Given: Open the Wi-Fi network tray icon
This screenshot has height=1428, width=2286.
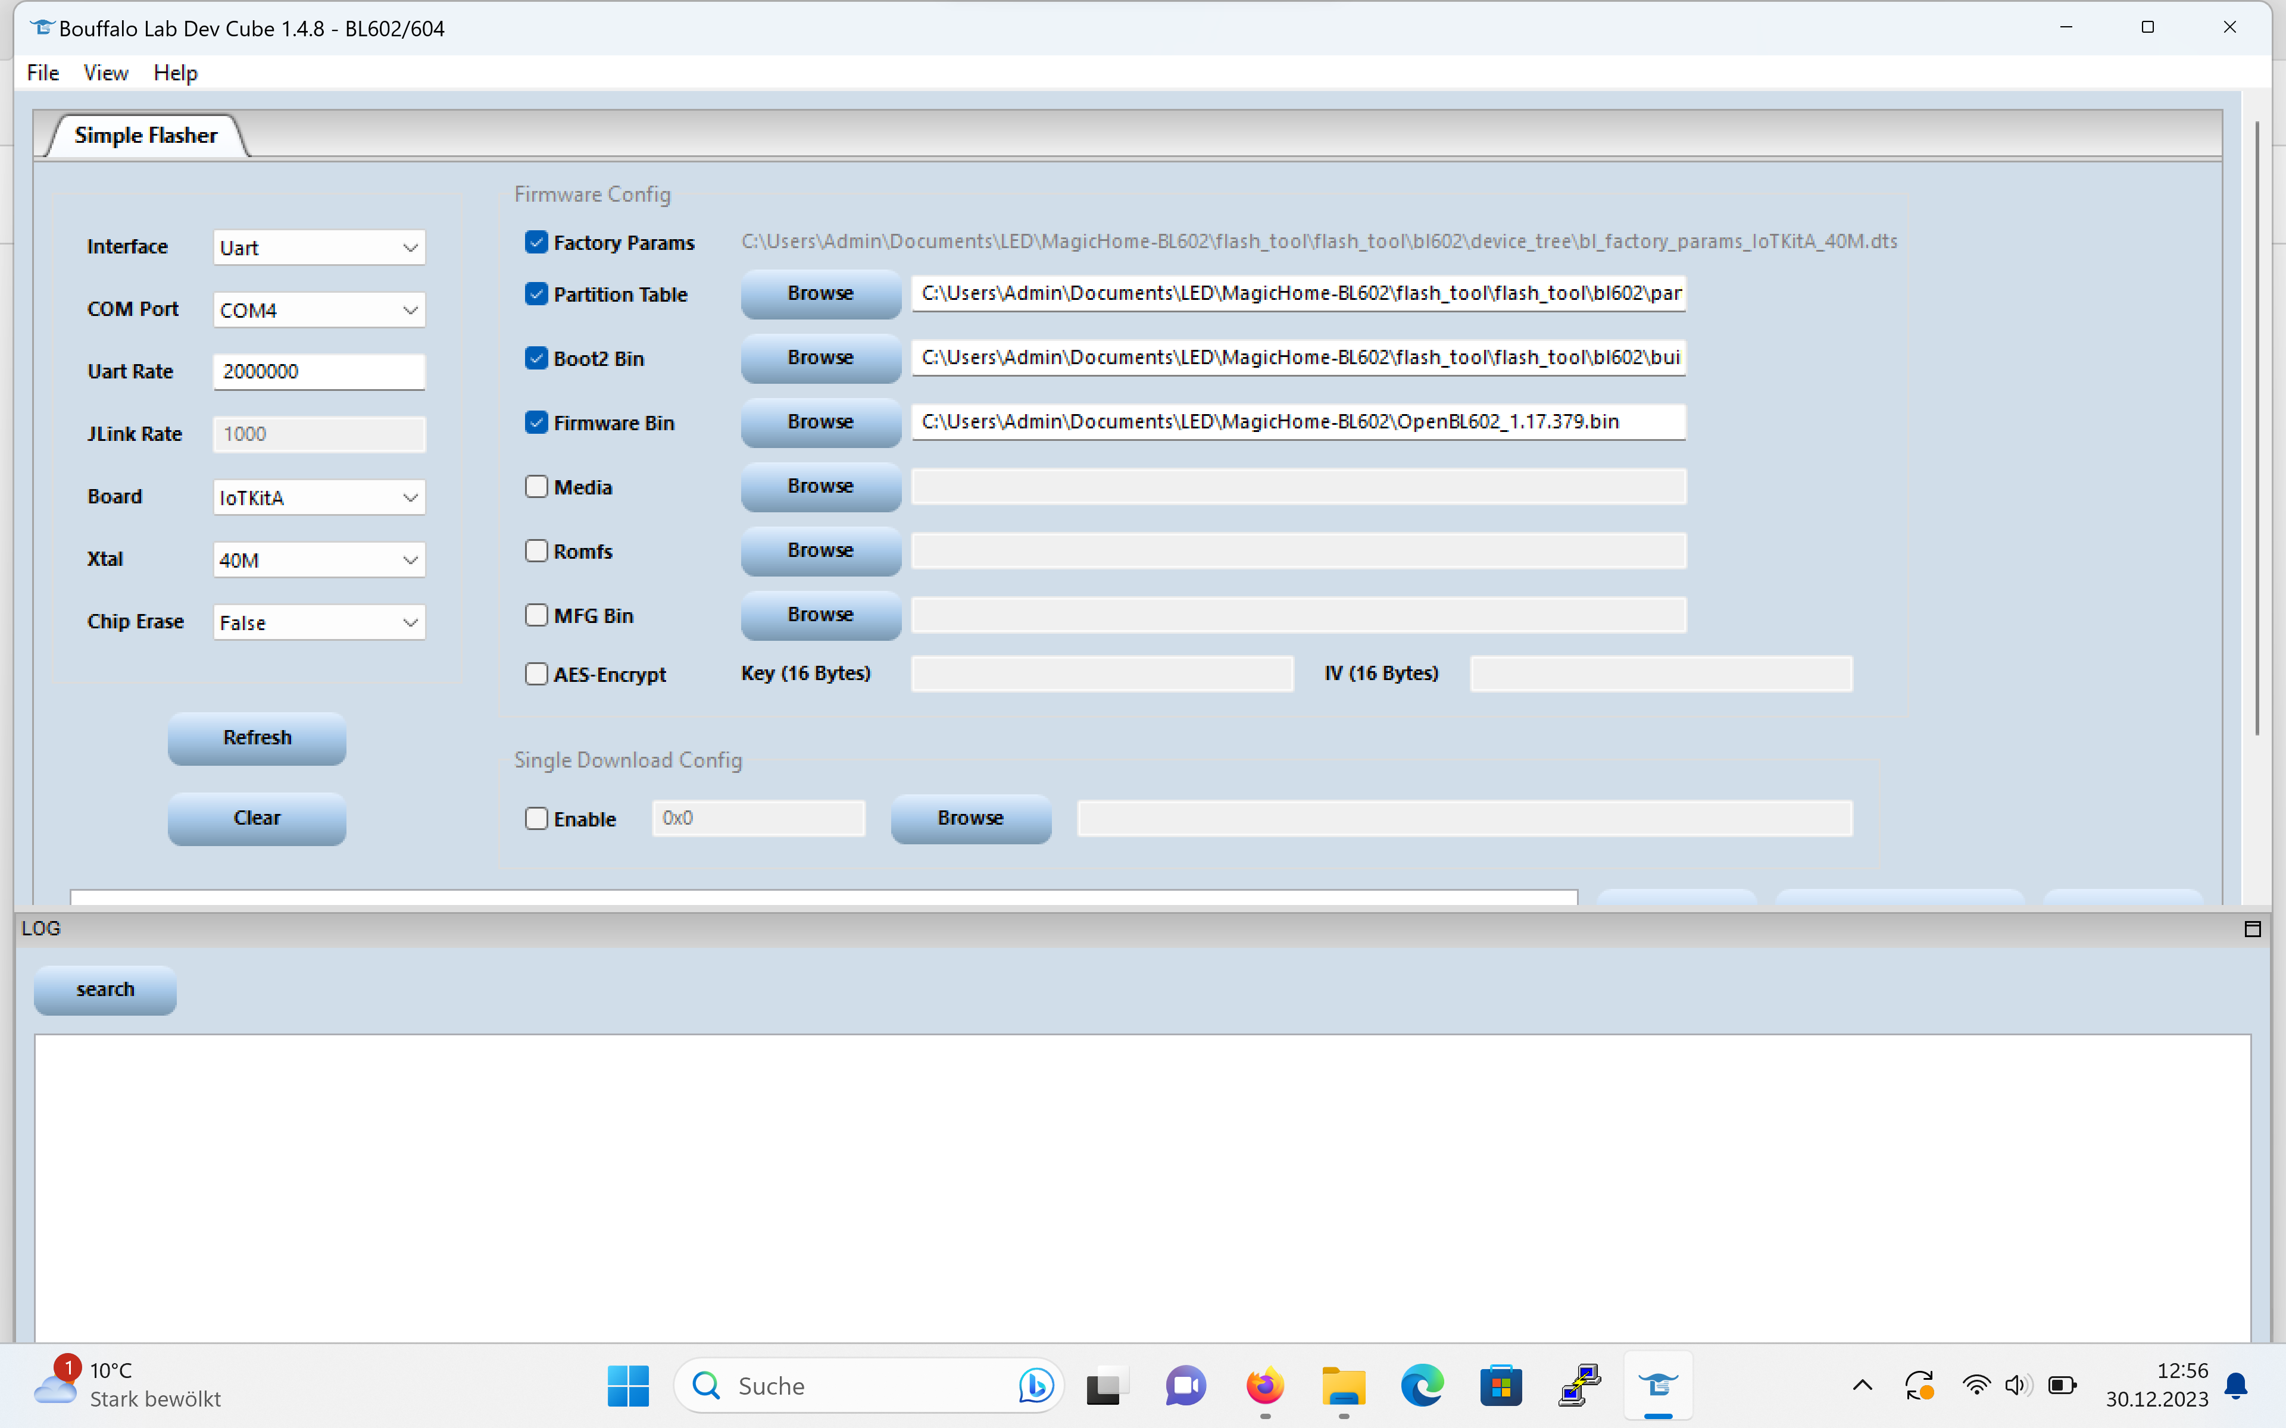Looking at the screenshot, I should (1976, 1386).
